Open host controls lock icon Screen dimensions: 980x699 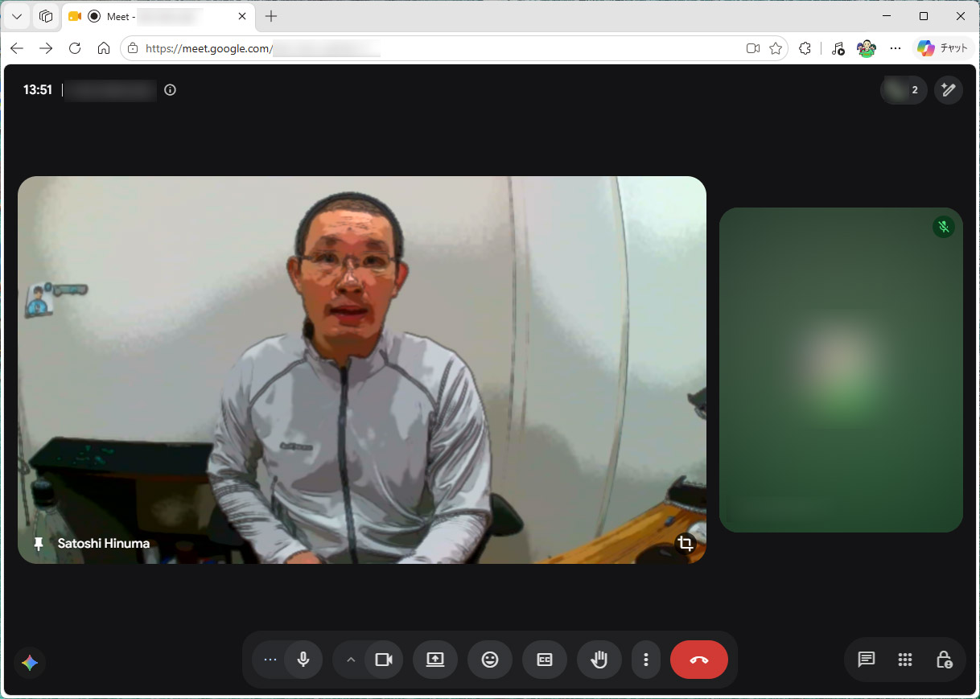click(x=945, y=660)
